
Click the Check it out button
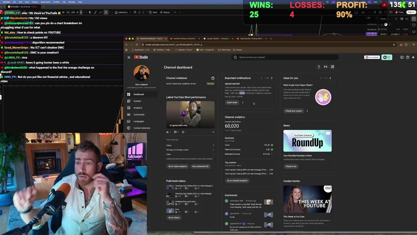291,166
